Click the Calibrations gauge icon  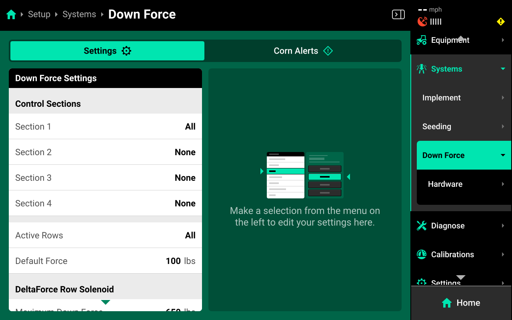(422, 254)
